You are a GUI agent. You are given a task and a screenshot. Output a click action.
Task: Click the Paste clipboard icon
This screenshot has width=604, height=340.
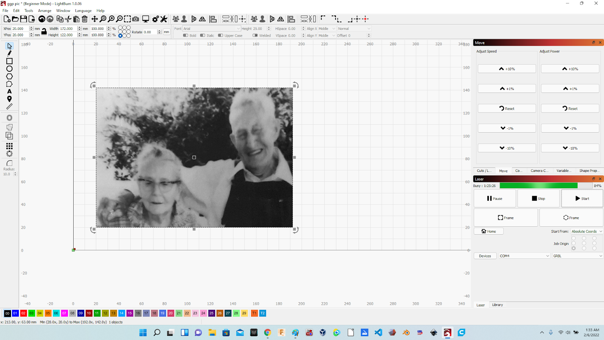[76, 19]
